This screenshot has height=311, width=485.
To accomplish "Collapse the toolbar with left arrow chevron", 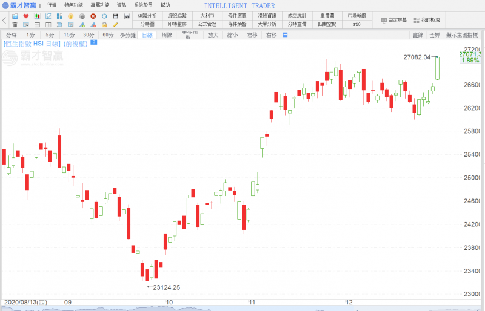I will [5, 20].
